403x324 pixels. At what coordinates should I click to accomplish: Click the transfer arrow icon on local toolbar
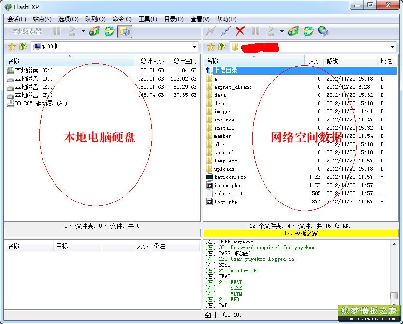(95, 32)
